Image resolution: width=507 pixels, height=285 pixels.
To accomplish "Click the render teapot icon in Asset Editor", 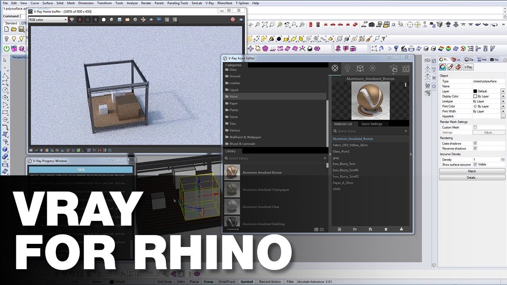I will coord(393,68).
